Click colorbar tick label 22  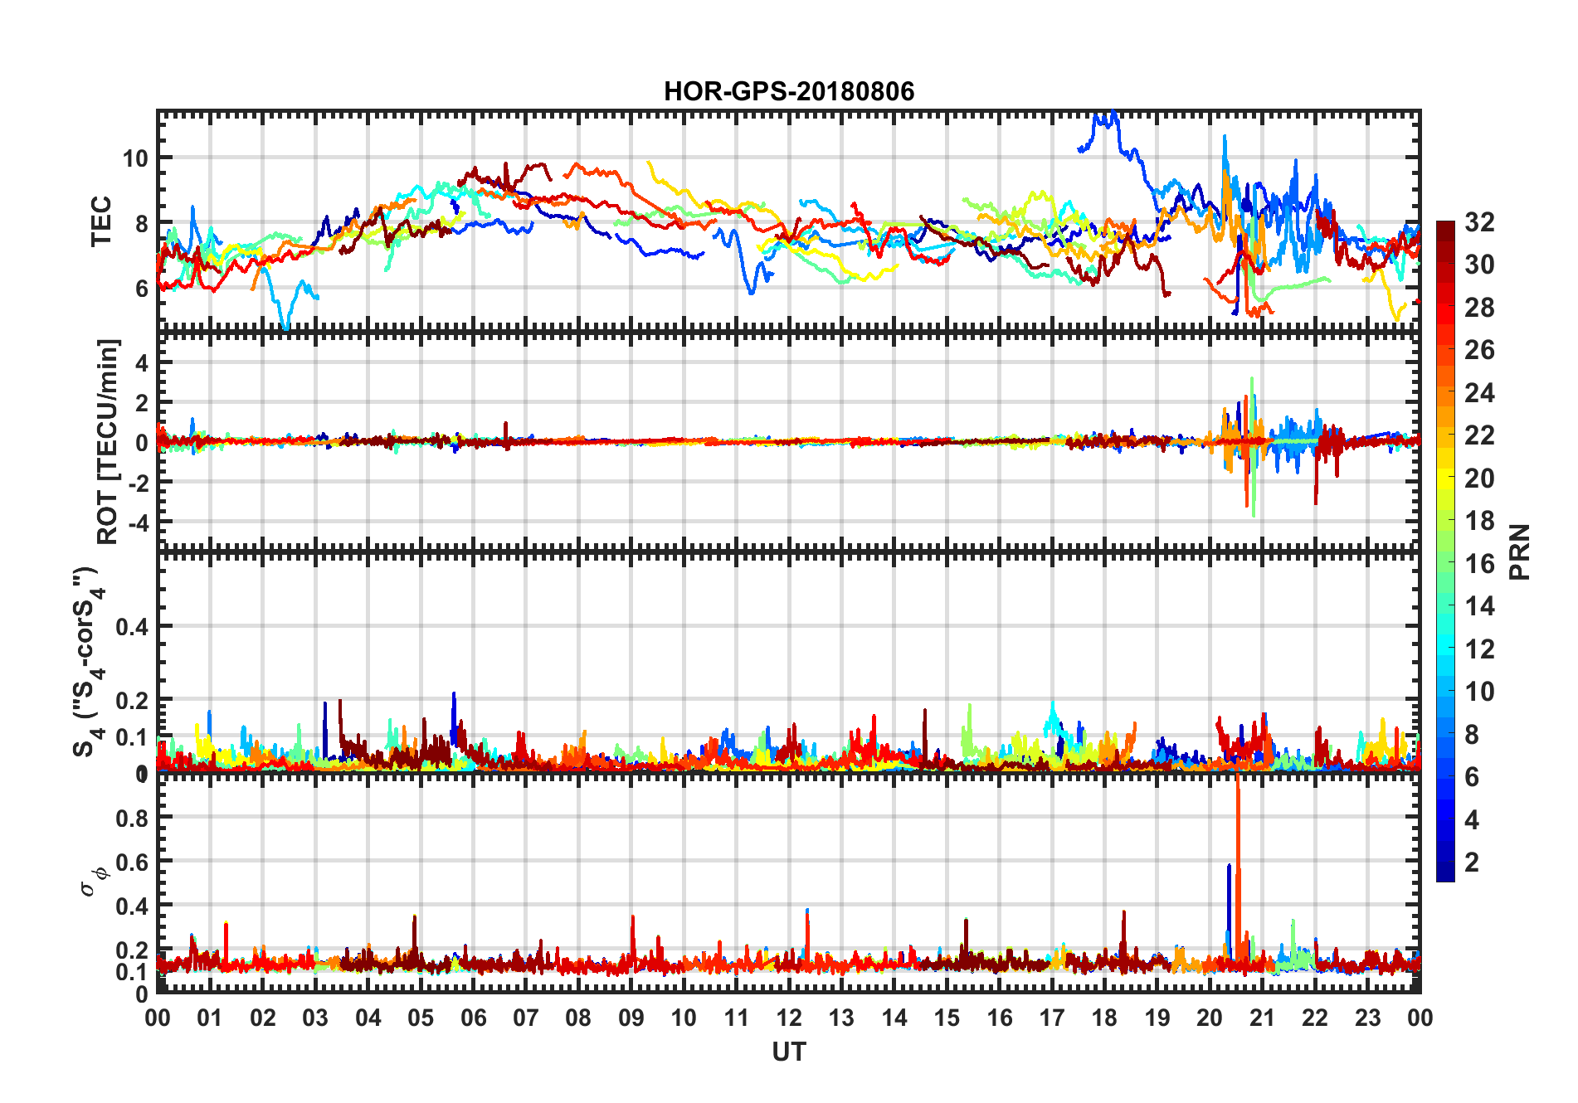(x=1479, y=435)
